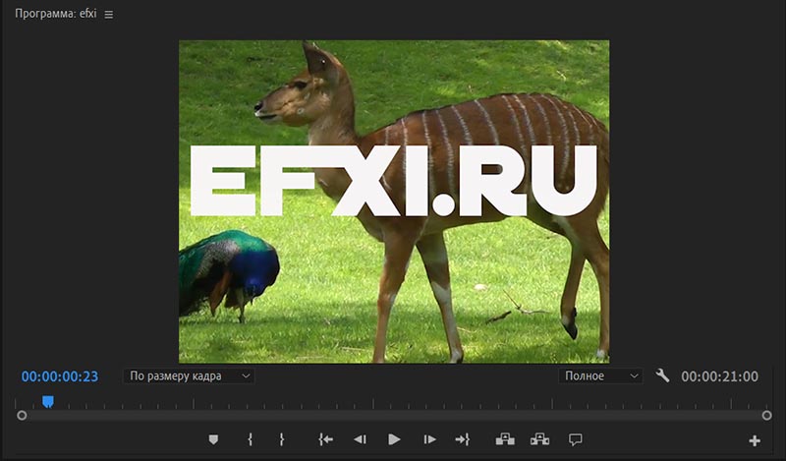Image resolution: width=786 pixels, height=461 pixels.
Task: Open wrench Settings menu
Action: click(x=662, y=375)
